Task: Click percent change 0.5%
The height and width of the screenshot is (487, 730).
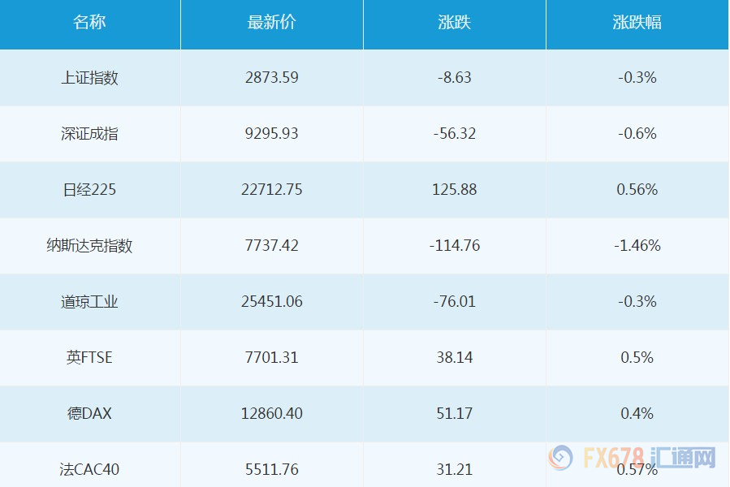Action: tap(637, 358)
